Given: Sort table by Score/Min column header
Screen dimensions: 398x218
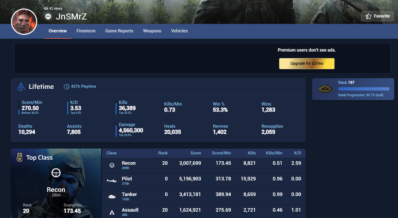Looking at the screenshot, I should tap(221, 153).
